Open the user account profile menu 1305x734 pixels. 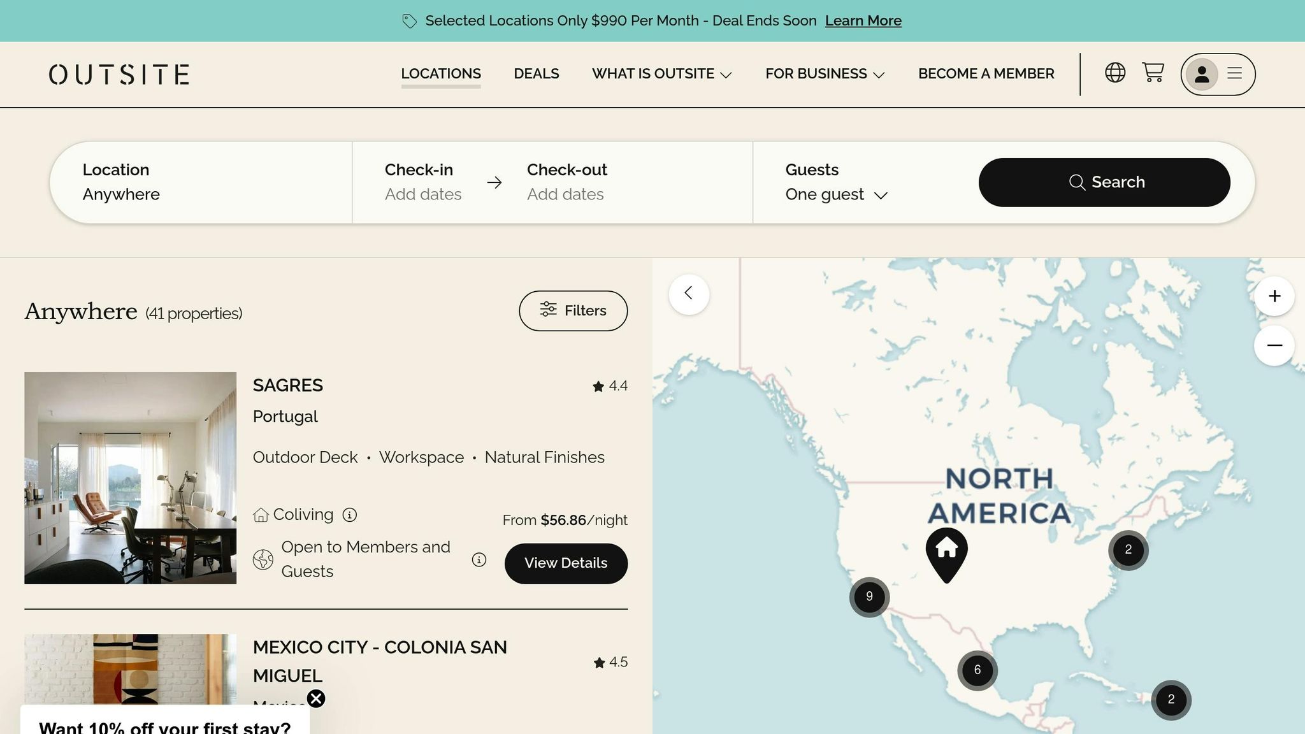pyautogui.click(x=1218, y=74)
